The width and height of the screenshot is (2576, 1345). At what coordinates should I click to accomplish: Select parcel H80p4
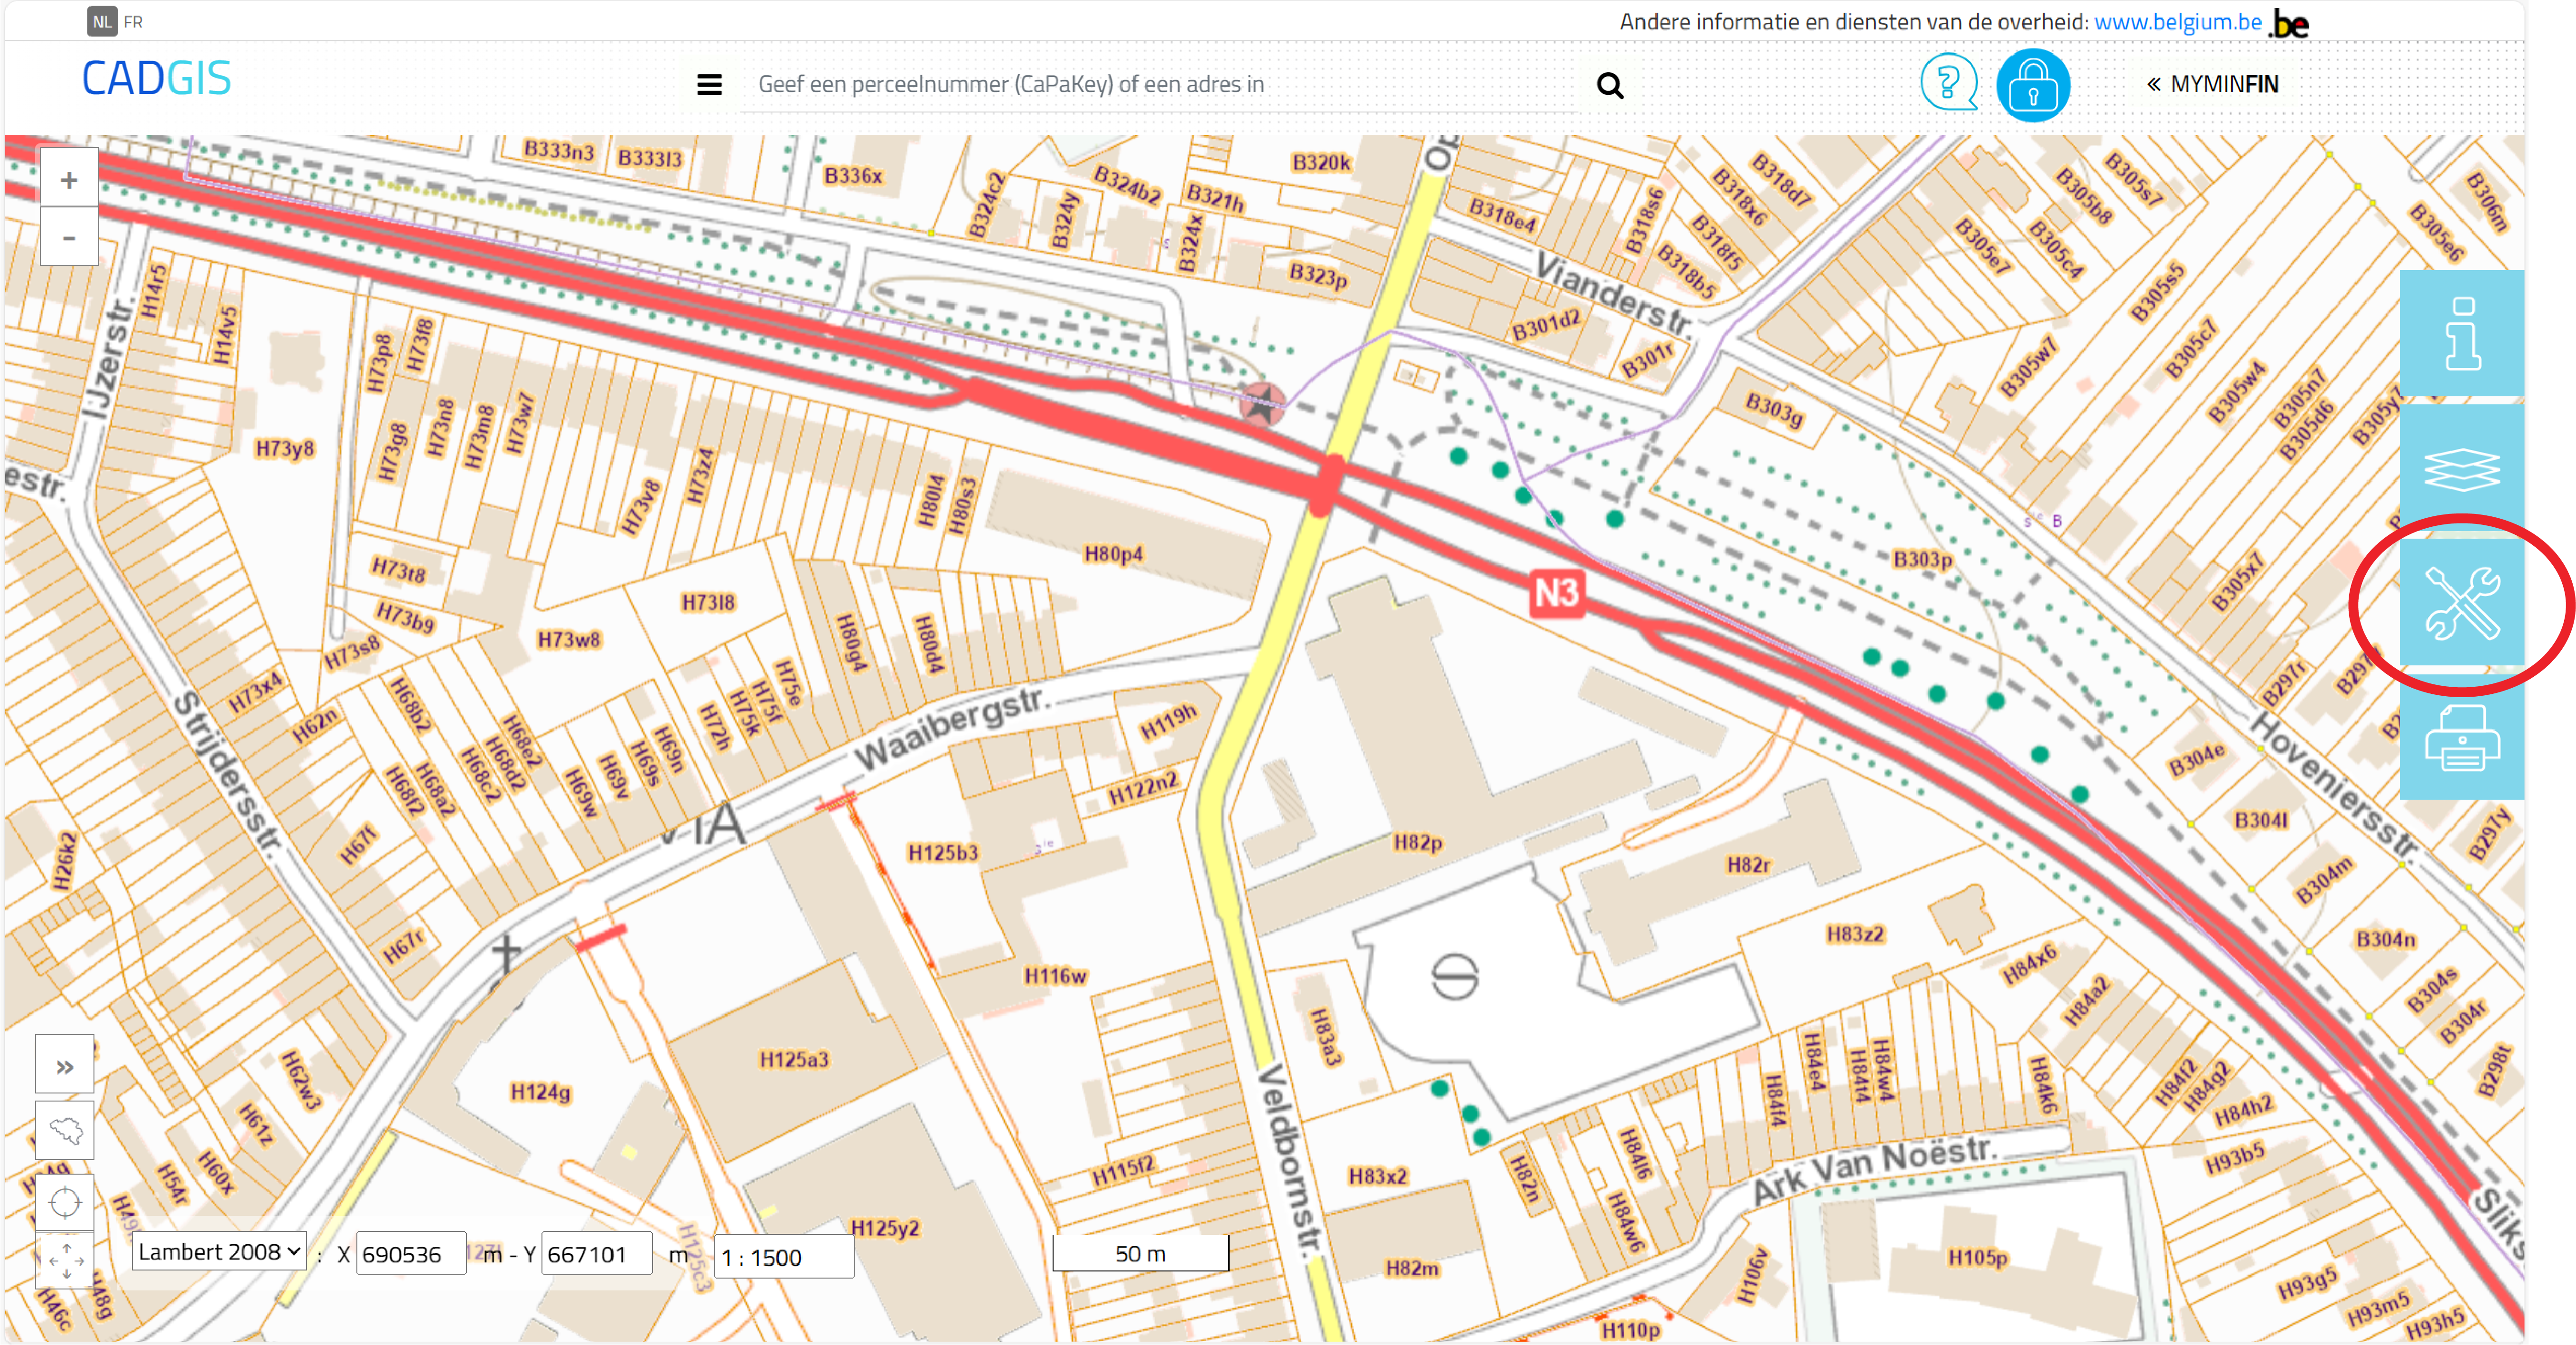1113,553
